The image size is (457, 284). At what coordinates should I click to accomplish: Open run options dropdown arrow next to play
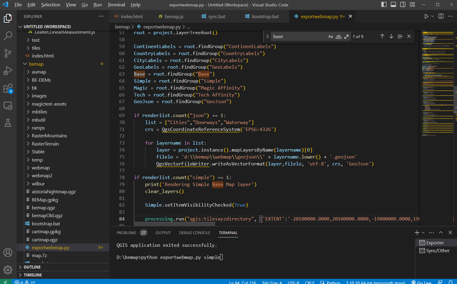pos(433,16)
